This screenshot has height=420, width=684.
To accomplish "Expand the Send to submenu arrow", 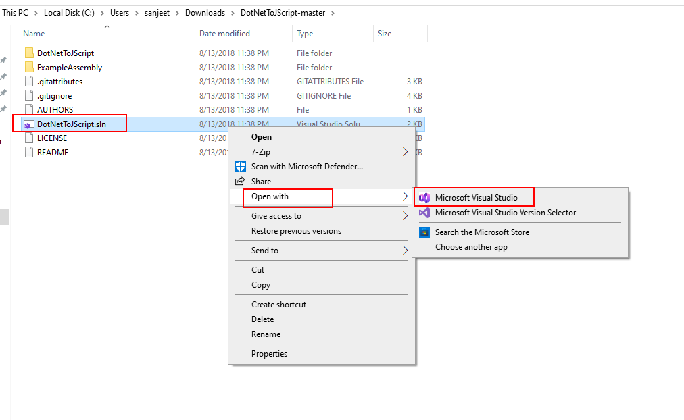I will click(405, 251).
